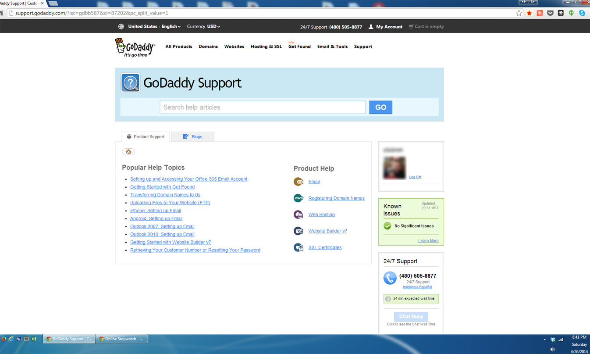Click the SSL Certificates lock icon
Viewport: 590px width, 354px height.
[299, 247]
